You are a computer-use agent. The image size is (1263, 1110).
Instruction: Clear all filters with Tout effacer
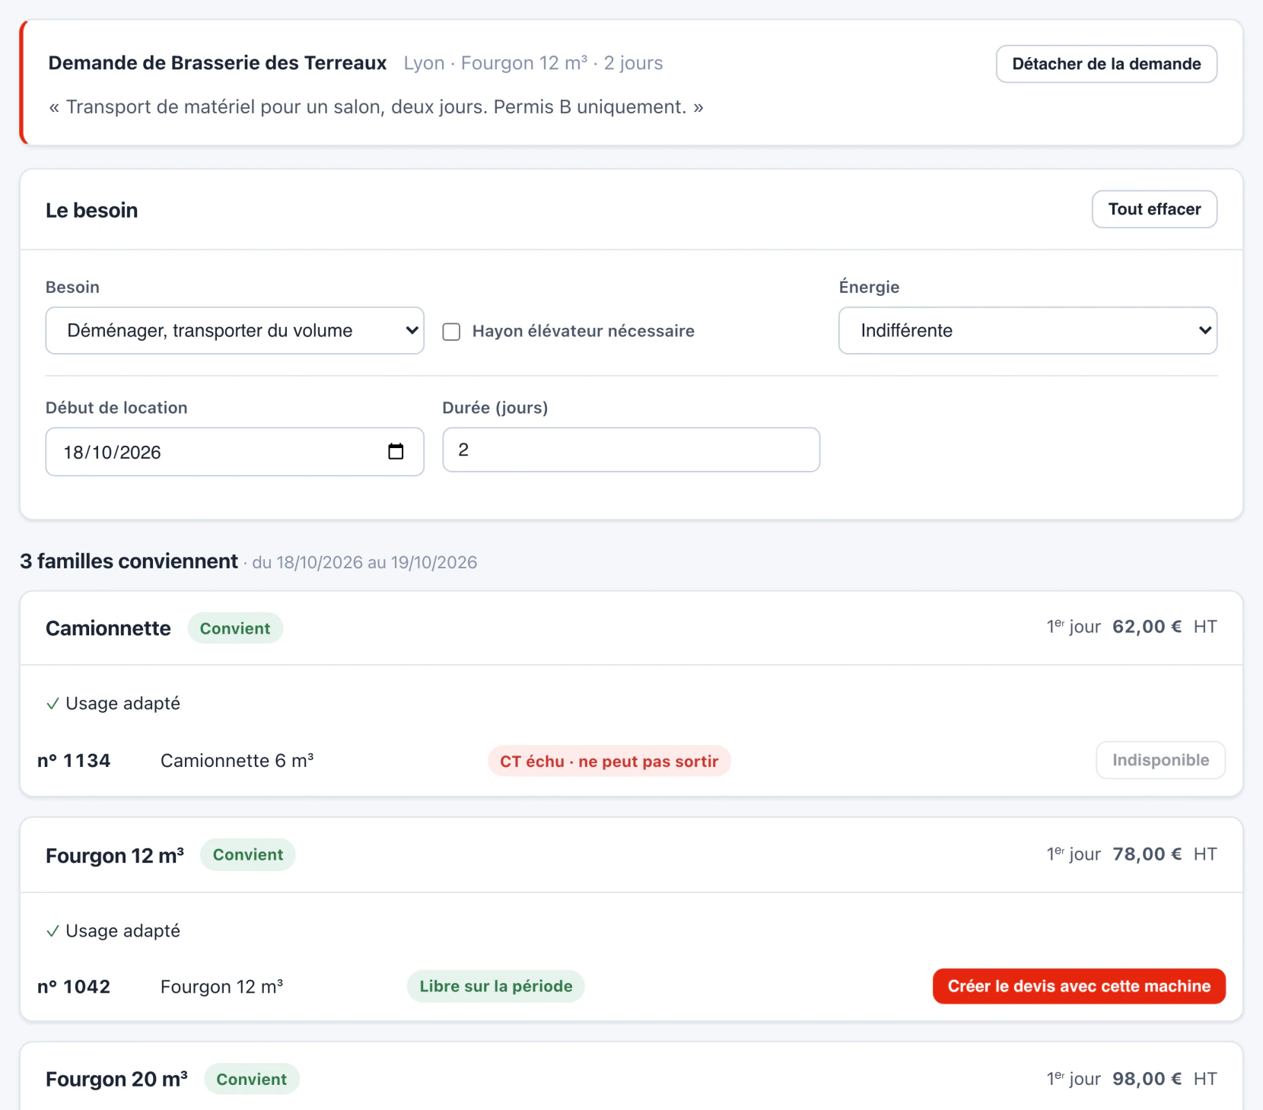pyautogui.click(x=1154, y=209)
